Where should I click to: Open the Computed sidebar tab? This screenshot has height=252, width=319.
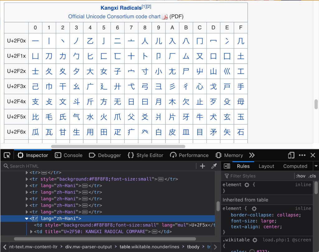295,166
